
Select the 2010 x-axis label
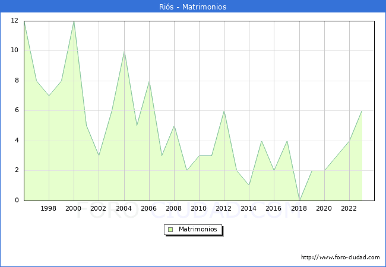coord(198,209)
